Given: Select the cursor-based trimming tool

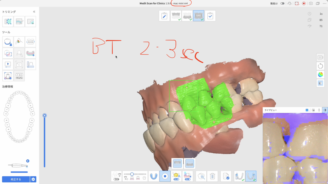Looking at the screenshot, I should pos(30,22).
